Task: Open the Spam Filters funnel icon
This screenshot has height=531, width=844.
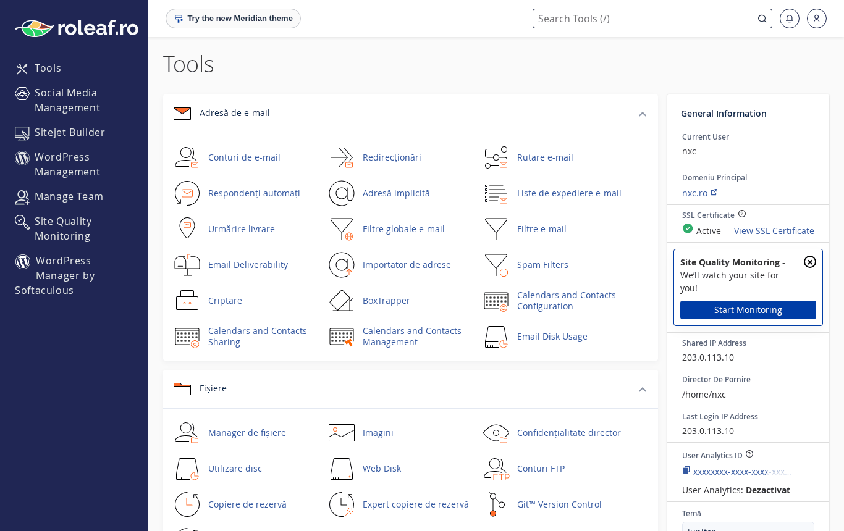Action: 496,265
